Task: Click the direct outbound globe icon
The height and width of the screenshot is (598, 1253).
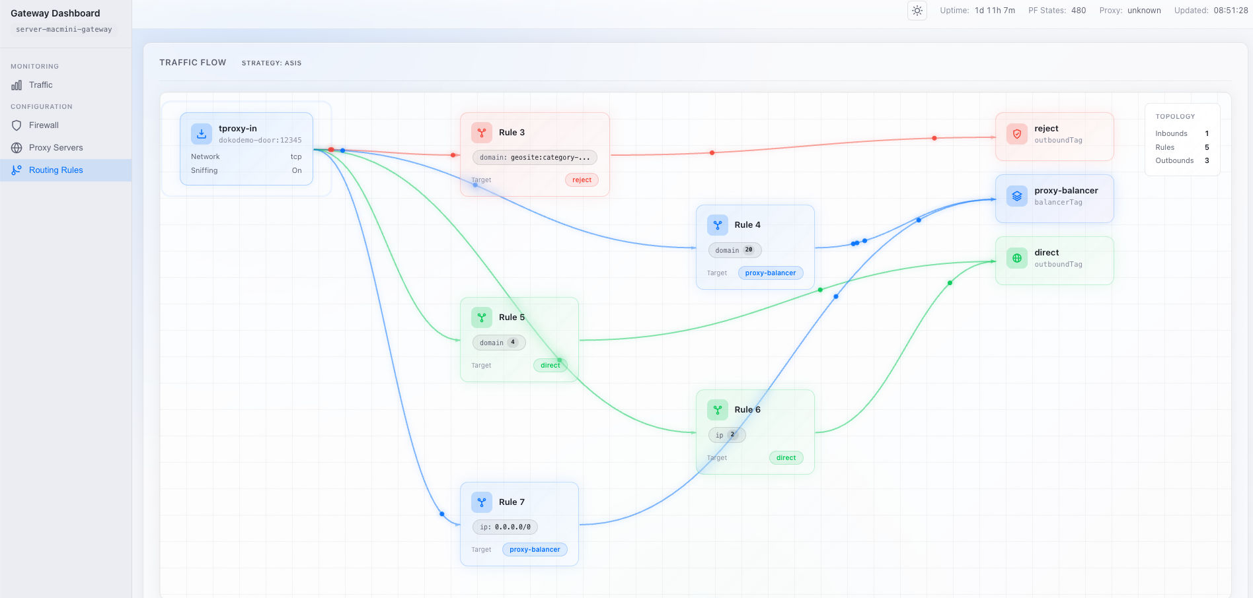Action: point(1017,258)
